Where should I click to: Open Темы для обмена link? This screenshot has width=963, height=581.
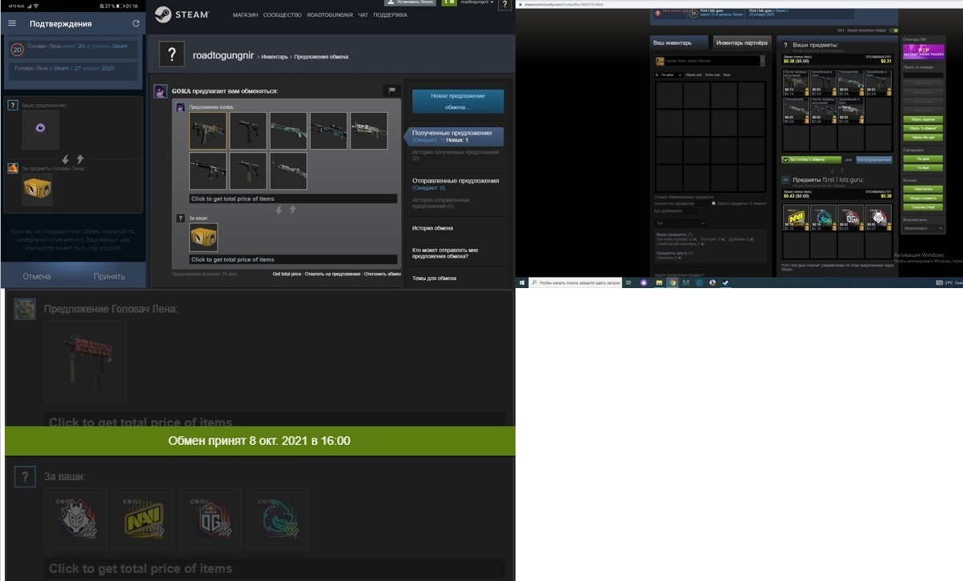pyautogui.click(x=434, y=278)
